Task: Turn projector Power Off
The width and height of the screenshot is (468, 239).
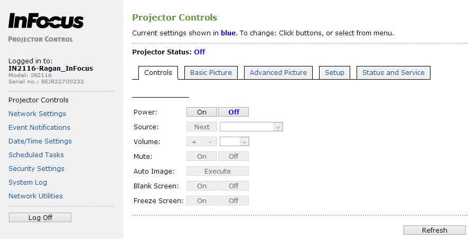Action: click(x=233, y=112)
